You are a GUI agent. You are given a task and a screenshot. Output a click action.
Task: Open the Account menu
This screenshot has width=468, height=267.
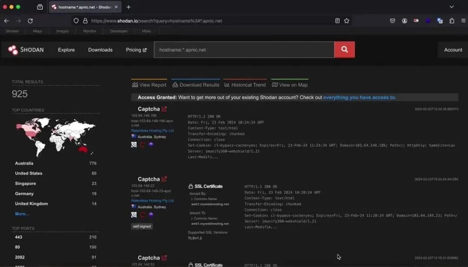(453, 50)
